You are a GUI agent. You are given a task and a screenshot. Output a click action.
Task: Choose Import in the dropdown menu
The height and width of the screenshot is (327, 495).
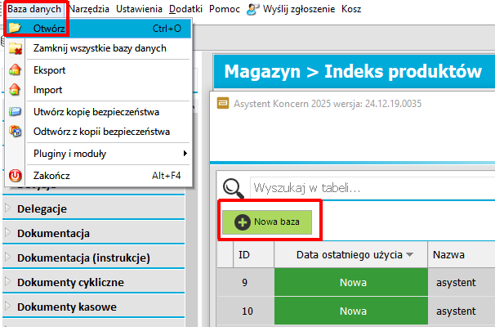[98, 90]
